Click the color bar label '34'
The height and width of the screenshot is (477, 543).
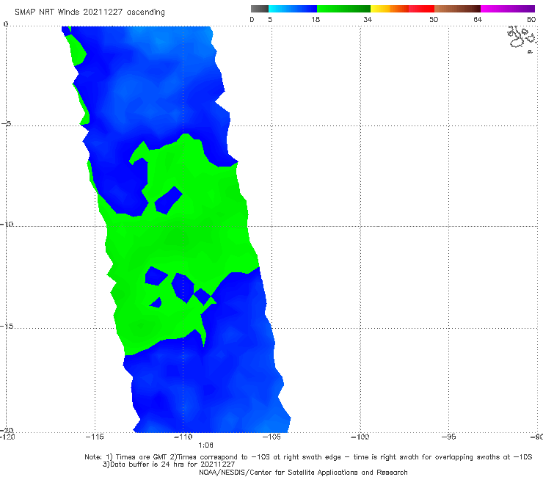[368, 19]
